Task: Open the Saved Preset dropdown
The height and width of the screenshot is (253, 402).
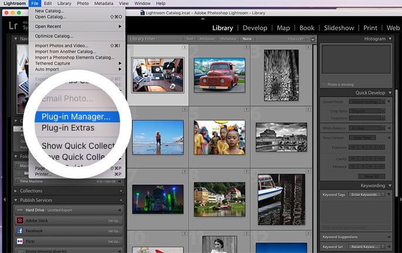Action: (x=367, y=102)
